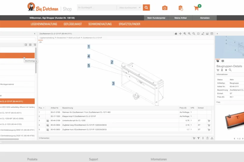Screen dimensions: 244x162
Task: Click the star favorite icon under Baugruppen-Details
Action: pyautogui.click(x=226, y=70)
